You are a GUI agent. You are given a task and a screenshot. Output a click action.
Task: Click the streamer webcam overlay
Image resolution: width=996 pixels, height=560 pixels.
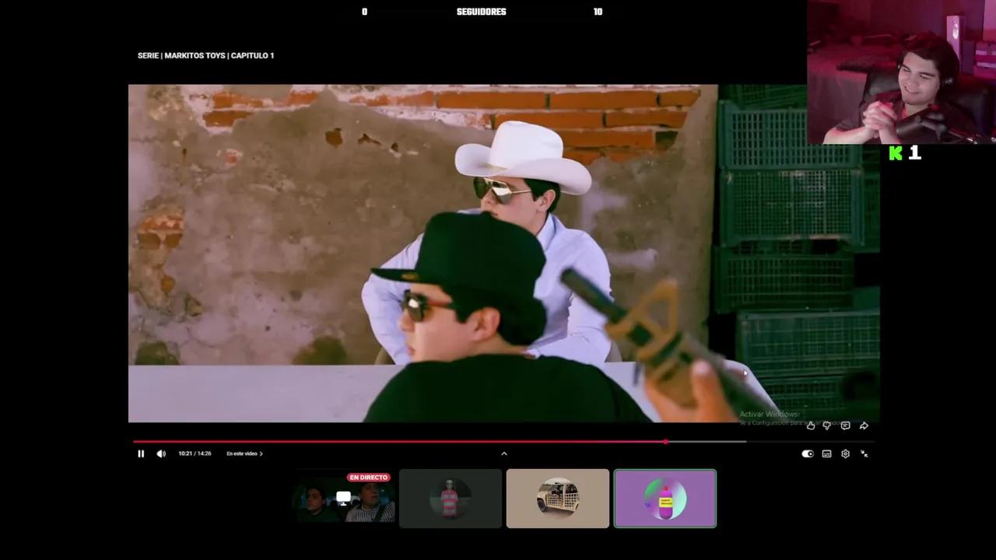pyautogui.click(x=901, y=72)
